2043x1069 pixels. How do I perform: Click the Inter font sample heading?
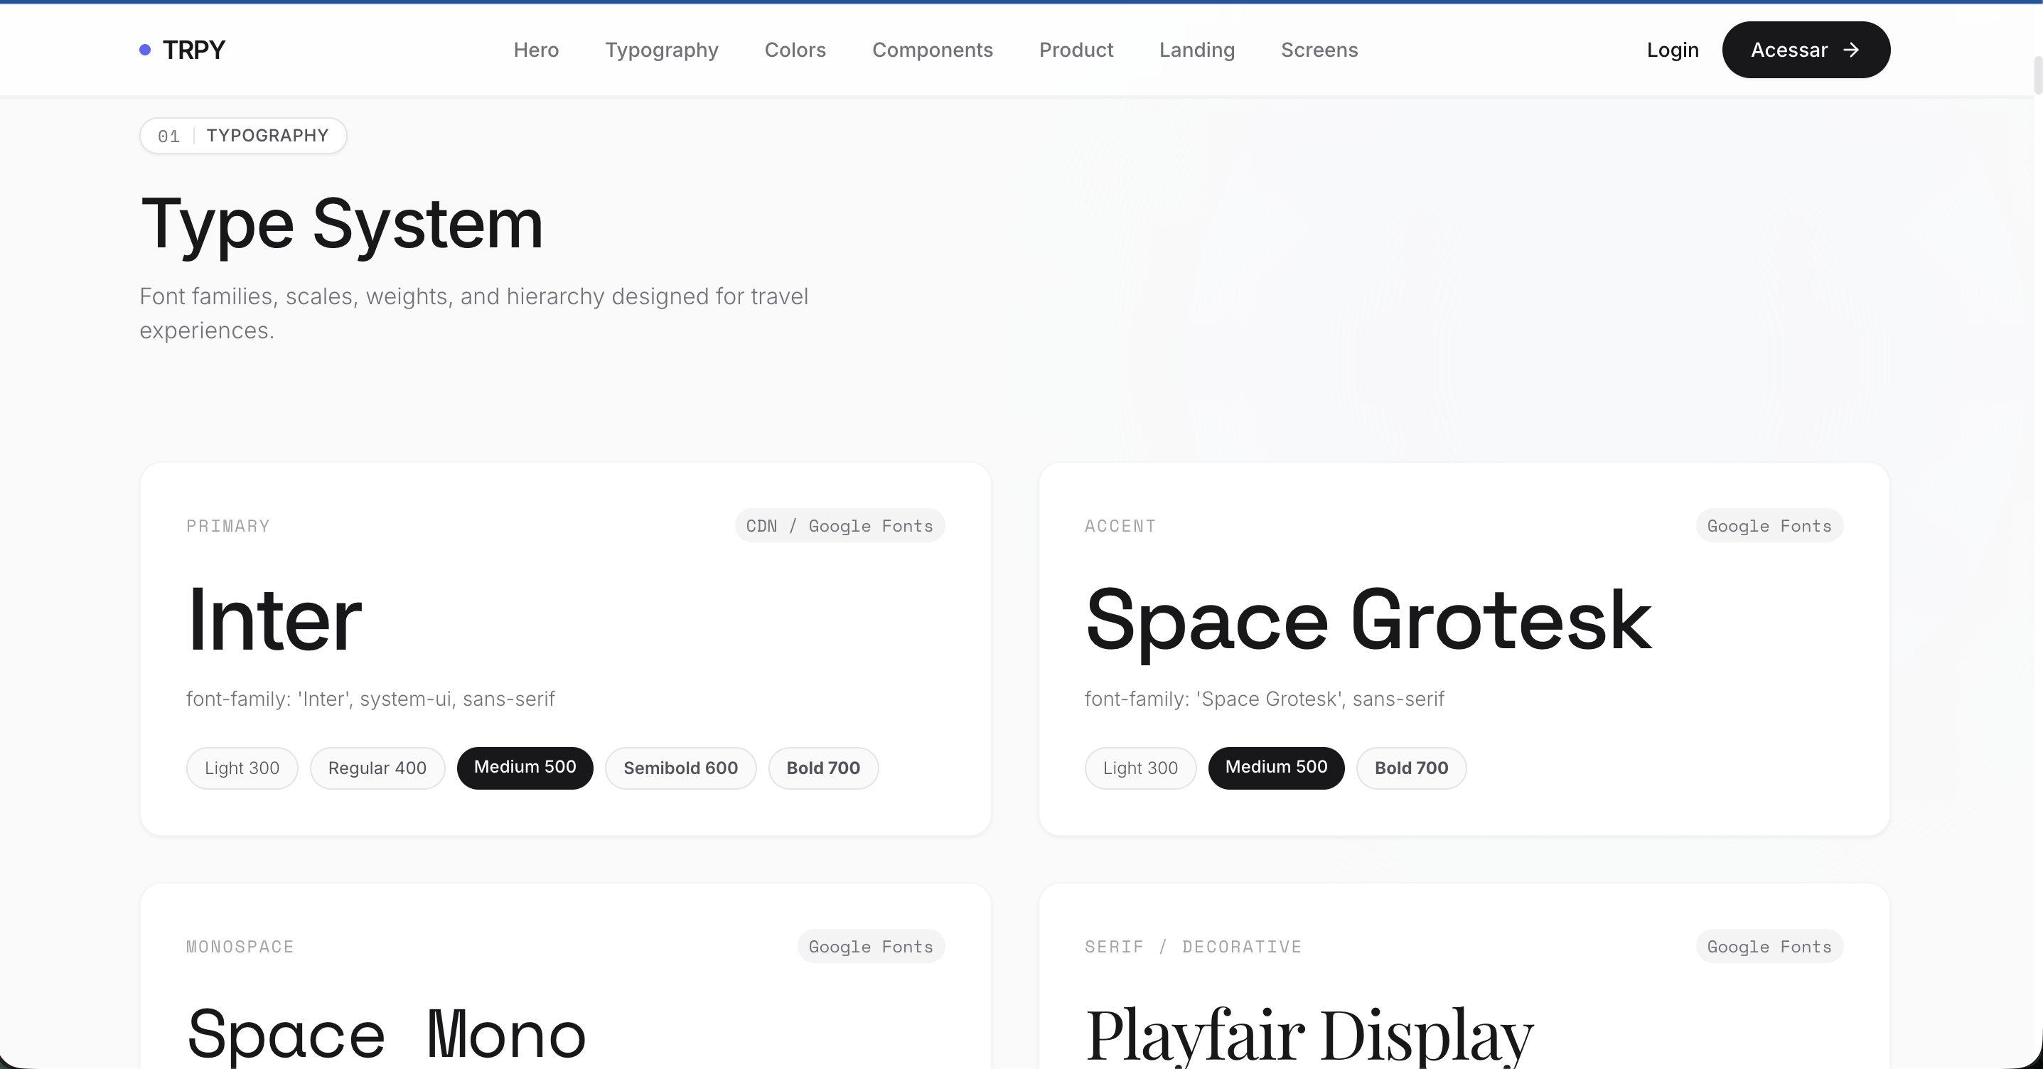(274, 620)
